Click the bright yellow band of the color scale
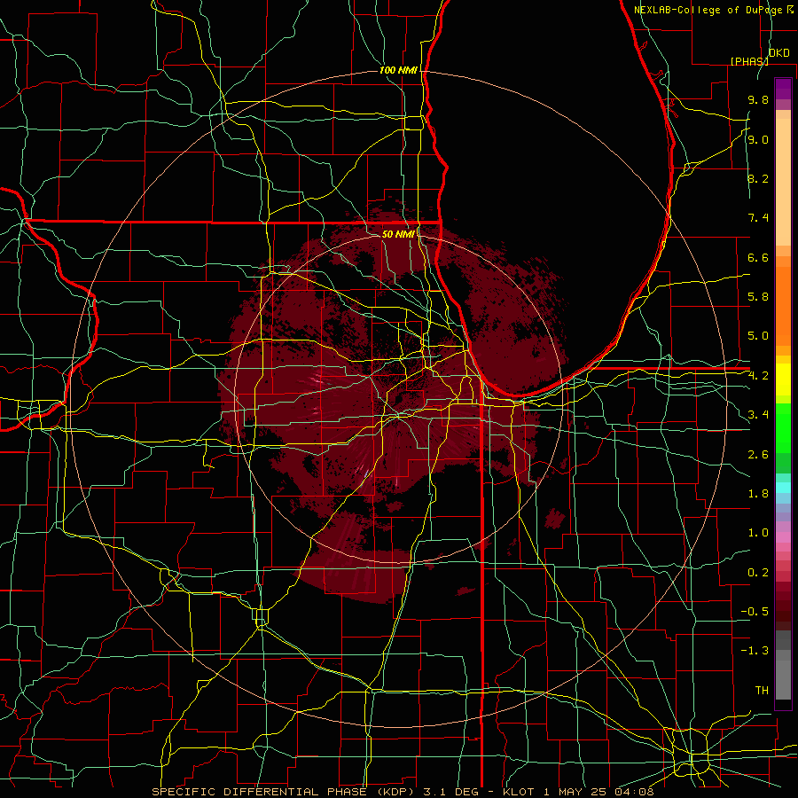This screenshot has width=798, height=798. (783, 379)
